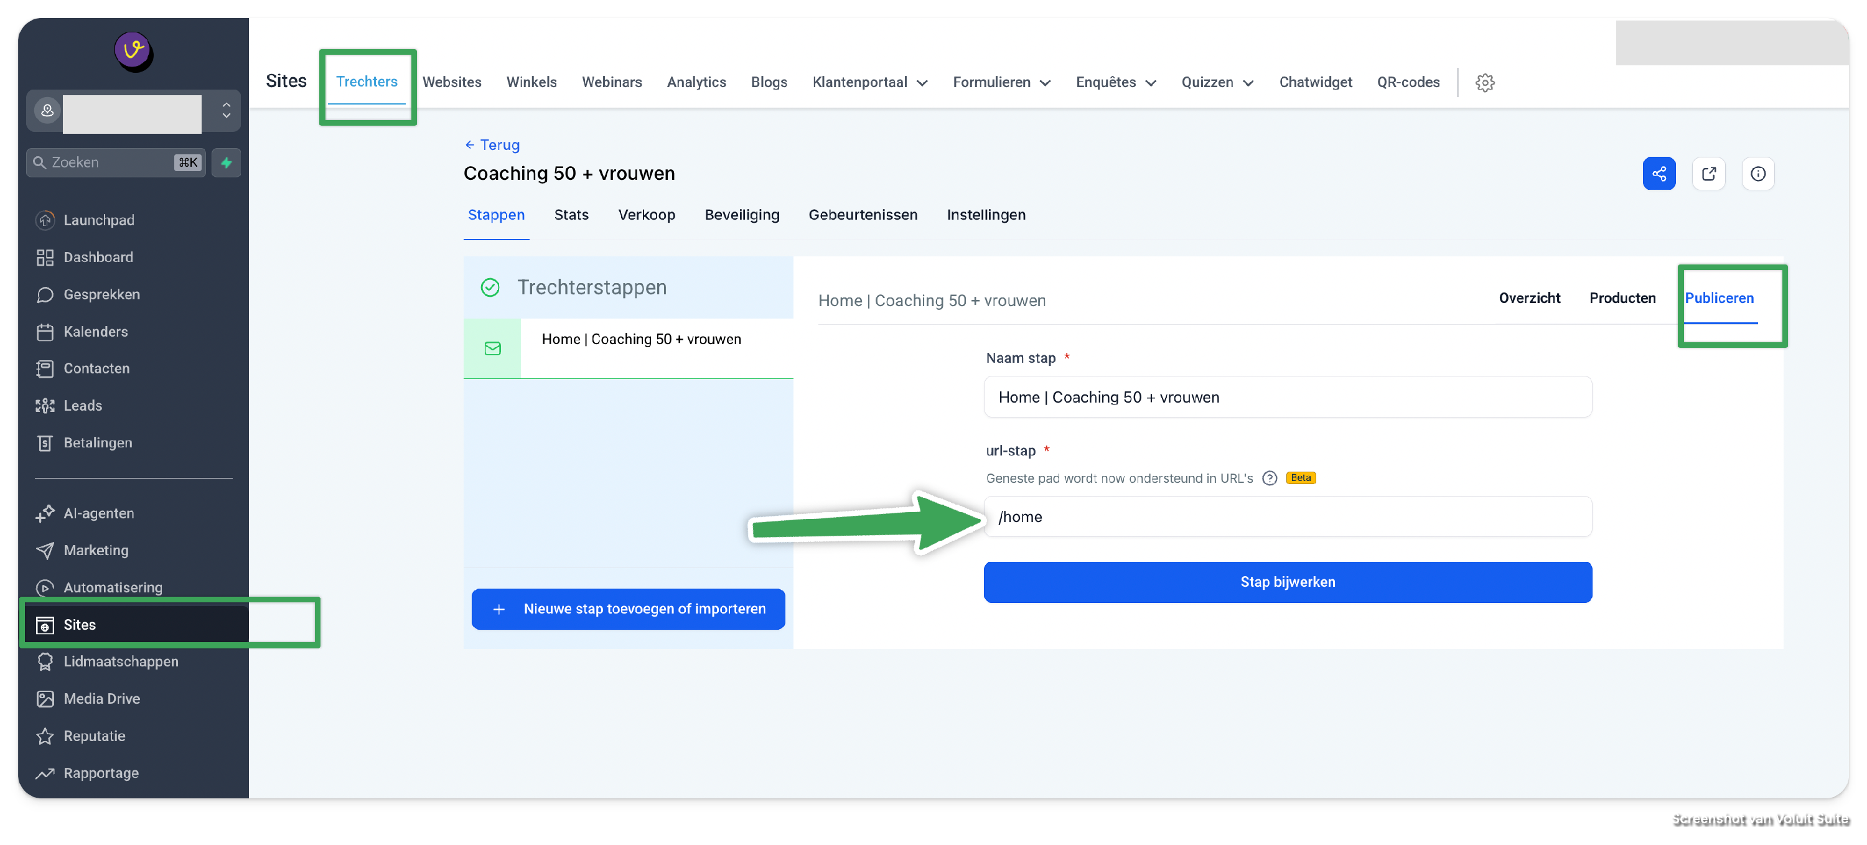1867x845 pixels.
Task: Open funnel in new tab icon
Action: tap(1708, 173)
